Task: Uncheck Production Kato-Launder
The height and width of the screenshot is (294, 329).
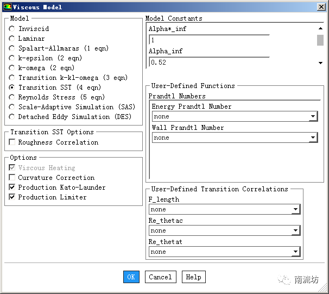Action: [x=12, y=187]
